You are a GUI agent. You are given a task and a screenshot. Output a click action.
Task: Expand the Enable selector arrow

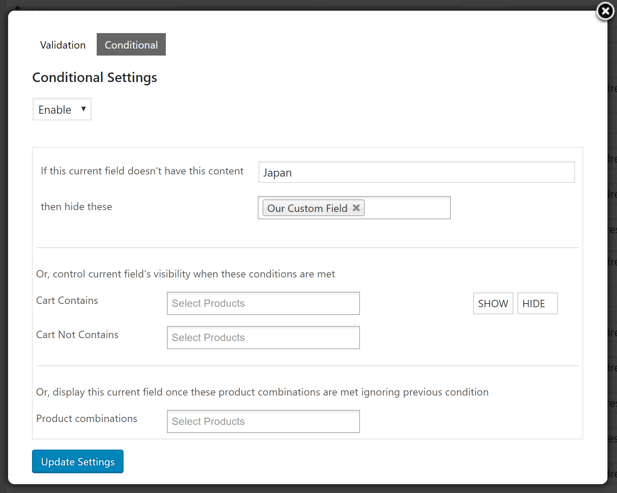[x=83, y=109]
